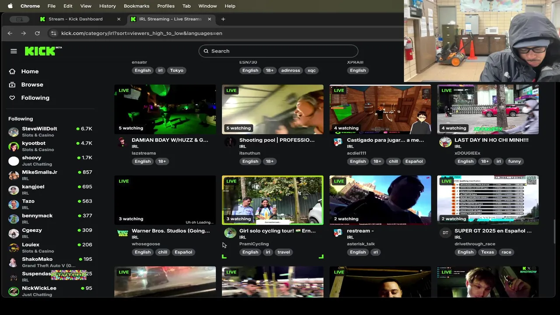The width and height of the screenshot is (560, 315).
Task: Click lazstreams channel avatar
Action: [122, 142]
